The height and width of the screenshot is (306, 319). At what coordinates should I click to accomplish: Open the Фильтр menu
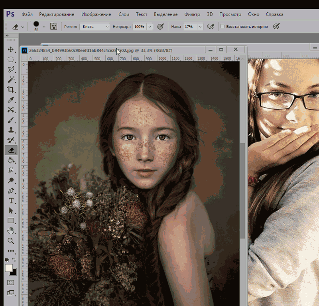coord(192,14)
